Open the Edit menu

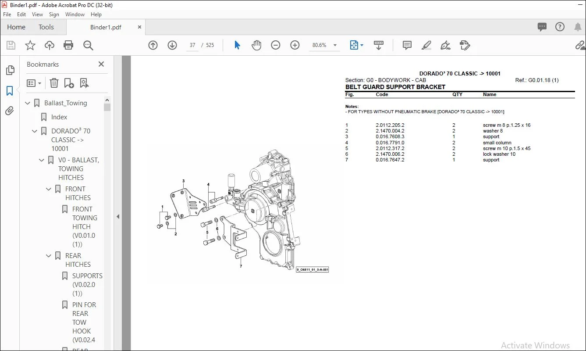click(21, 14)
